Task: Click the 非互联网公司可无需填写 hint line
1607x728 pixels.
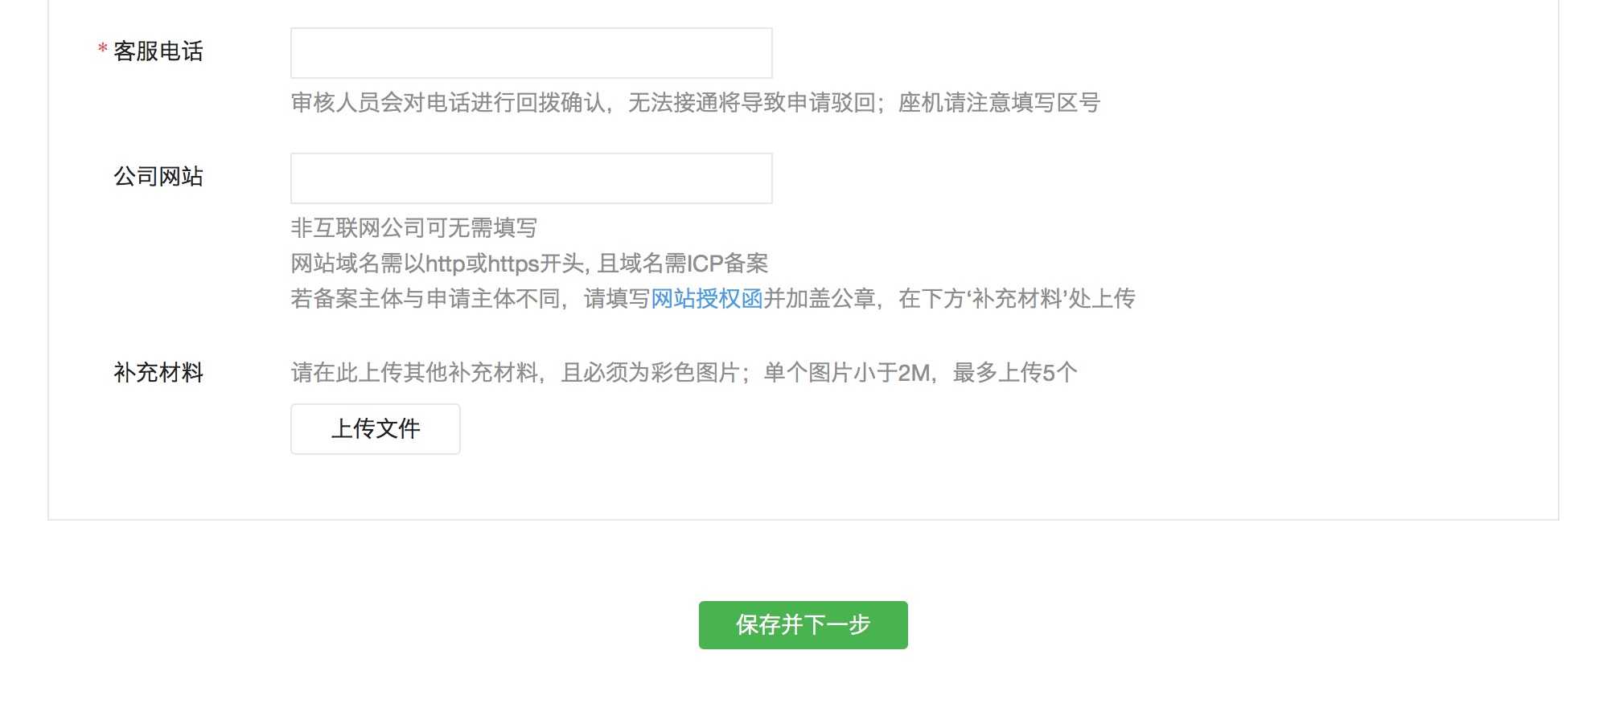Action: click(x=413, y=228)
